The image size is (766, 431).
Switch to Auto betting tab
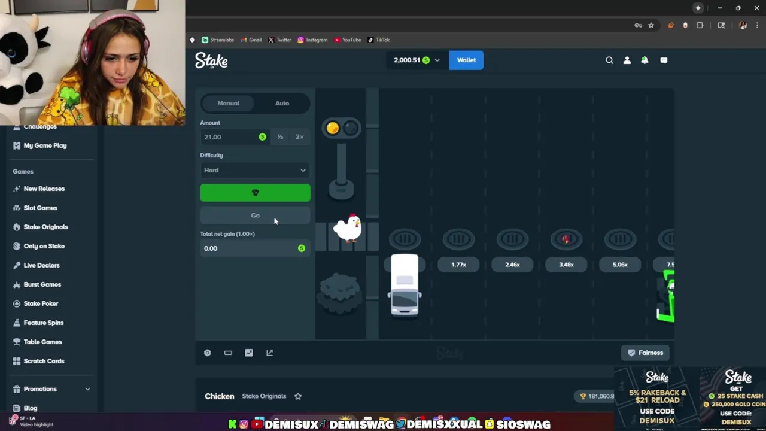click(x=282, y=103)
